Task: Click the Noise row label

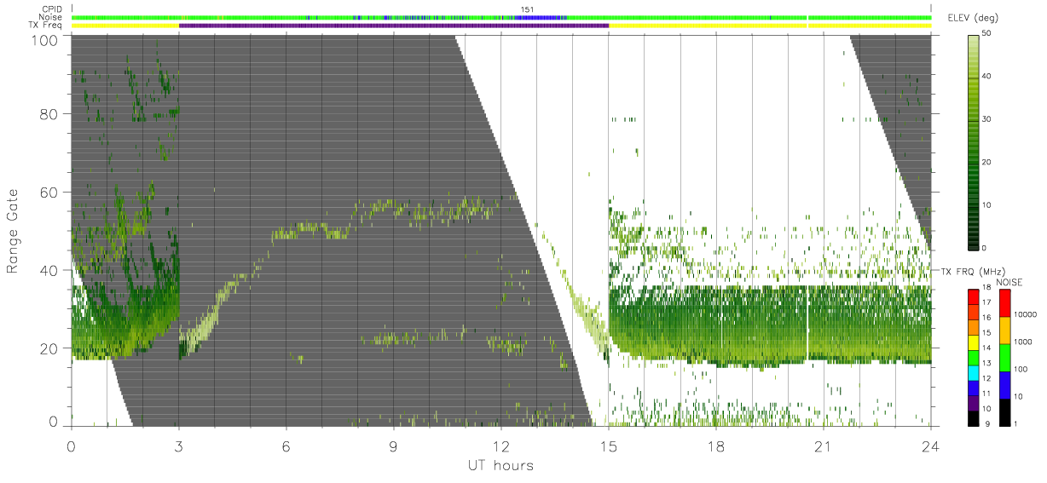Action: 49,17
